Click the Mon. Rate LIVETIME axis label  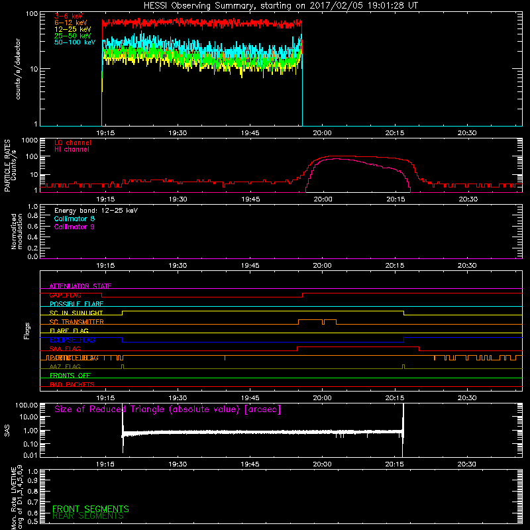(x=17, y=498)
